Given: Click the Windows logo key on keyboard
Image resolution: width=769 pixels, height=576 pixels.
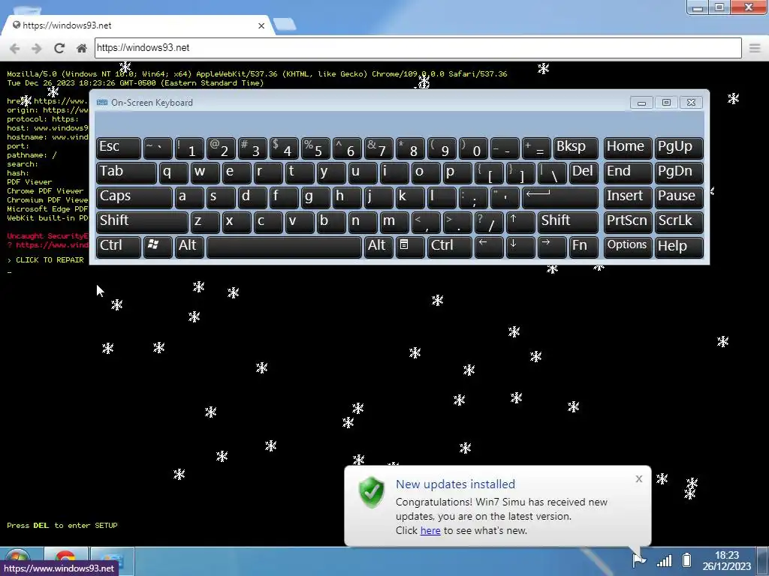Looking at the screenshot, I should click(158, 246).
